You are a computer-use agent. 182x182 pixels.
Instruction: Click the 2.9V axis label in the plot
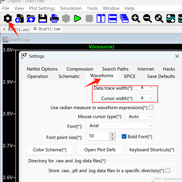click(x=7, y=82)
